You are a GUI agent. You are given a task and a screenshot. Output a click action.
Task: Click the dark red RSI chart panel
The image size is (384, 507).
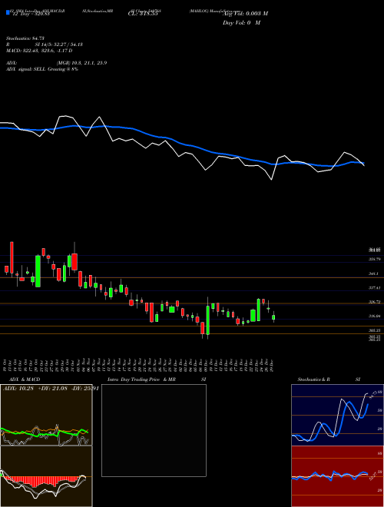(x=337, y=476)
